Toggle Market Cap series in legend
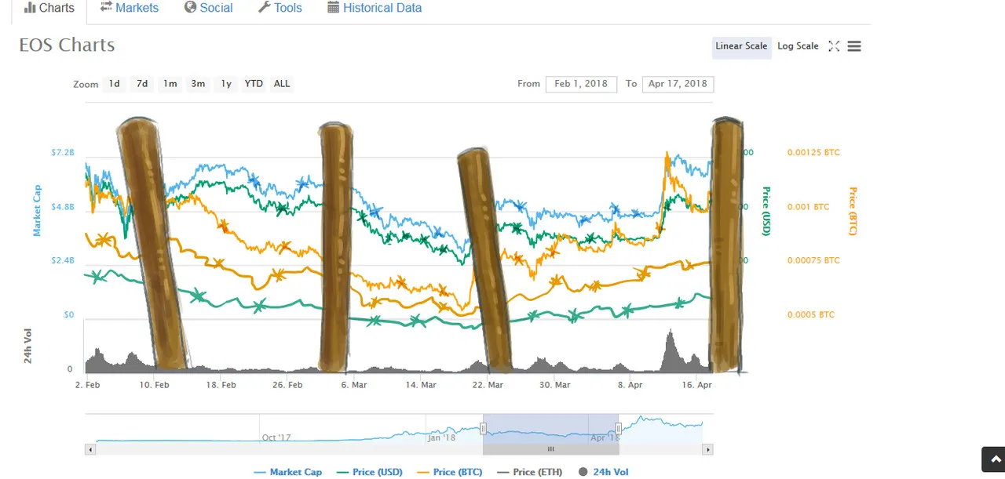1005x479 pixels. pos(287,472)
